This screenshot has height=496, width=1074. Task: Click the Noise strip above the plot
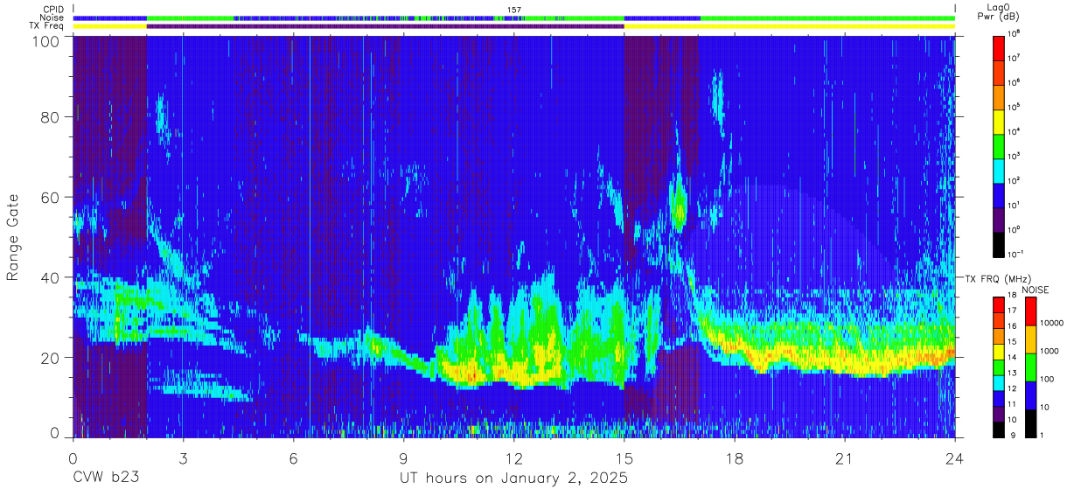coord(513,17)
